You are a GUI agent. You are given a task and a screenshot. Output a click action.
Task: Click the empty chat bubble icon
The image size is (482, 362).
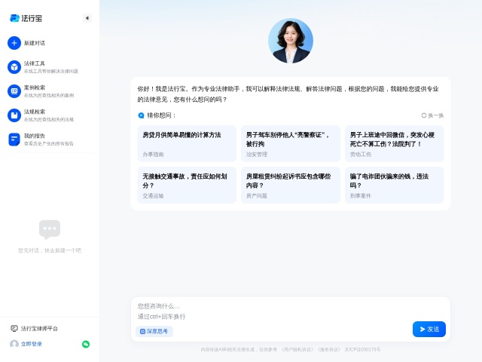click(50, 229)
